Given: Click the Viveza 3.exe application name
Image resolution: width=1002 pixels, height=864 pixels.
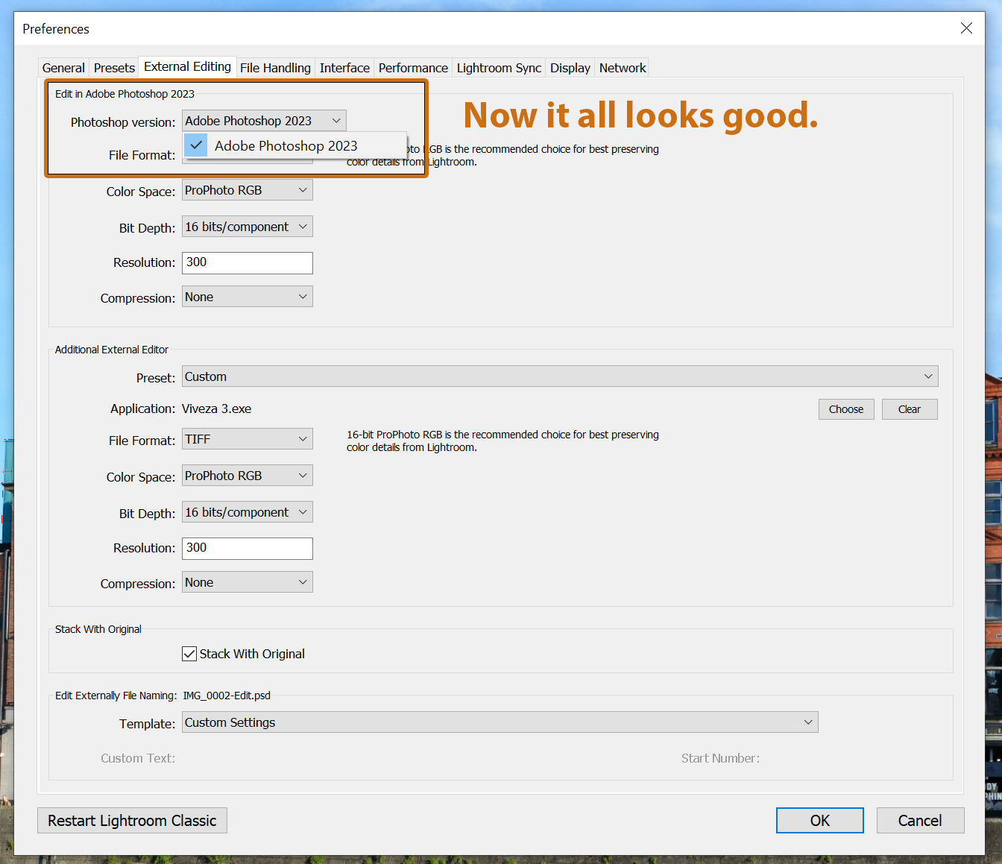Looking at the screenshot, I should (x=217, y=409).
